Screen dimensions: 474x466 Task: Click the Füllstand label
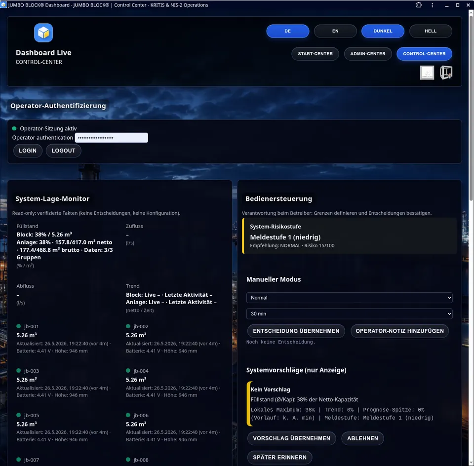(x=27, y=226)
